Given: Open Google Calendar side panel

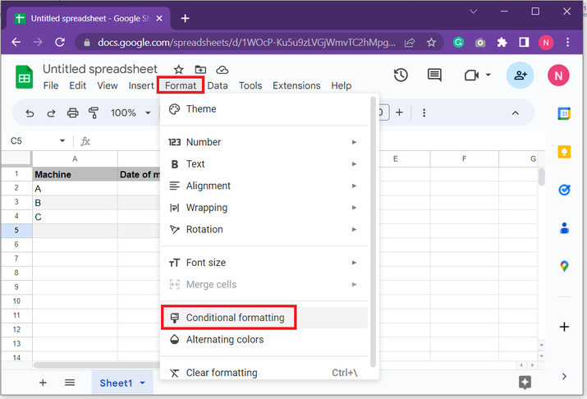Looking at the screenshot, I should tap(564, 113).
